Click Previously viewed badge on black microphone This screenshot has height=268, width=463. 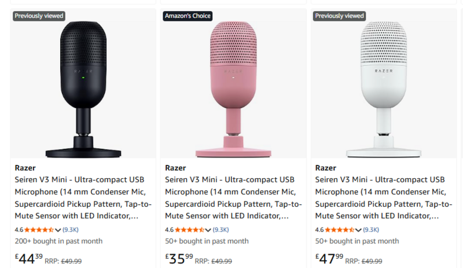pyautogui.click(x=39, y=16)
